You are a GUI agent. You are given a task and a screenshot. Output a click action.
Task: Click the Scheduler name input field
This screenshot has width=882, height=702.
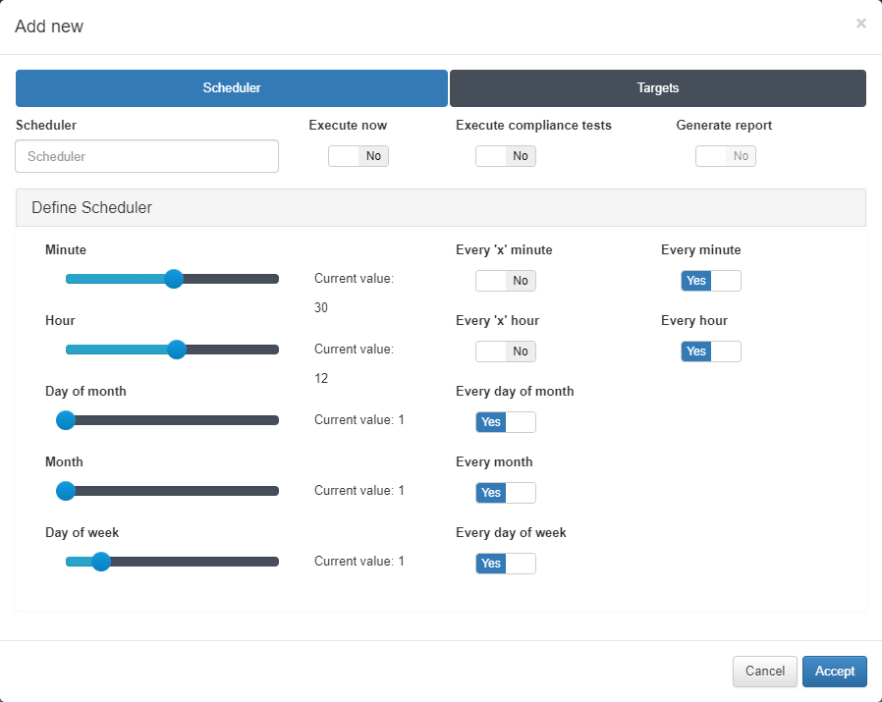pos(147,156)
